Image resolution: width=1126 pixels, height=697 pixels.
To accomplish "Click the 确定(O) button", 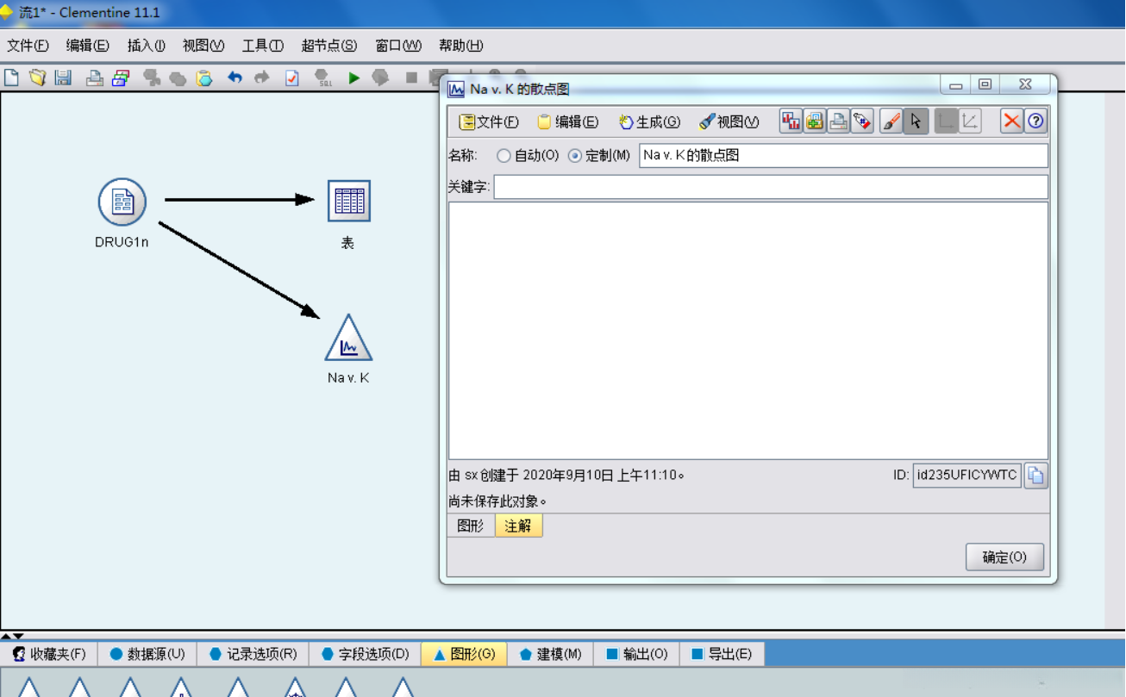I will pos(1004,557).
